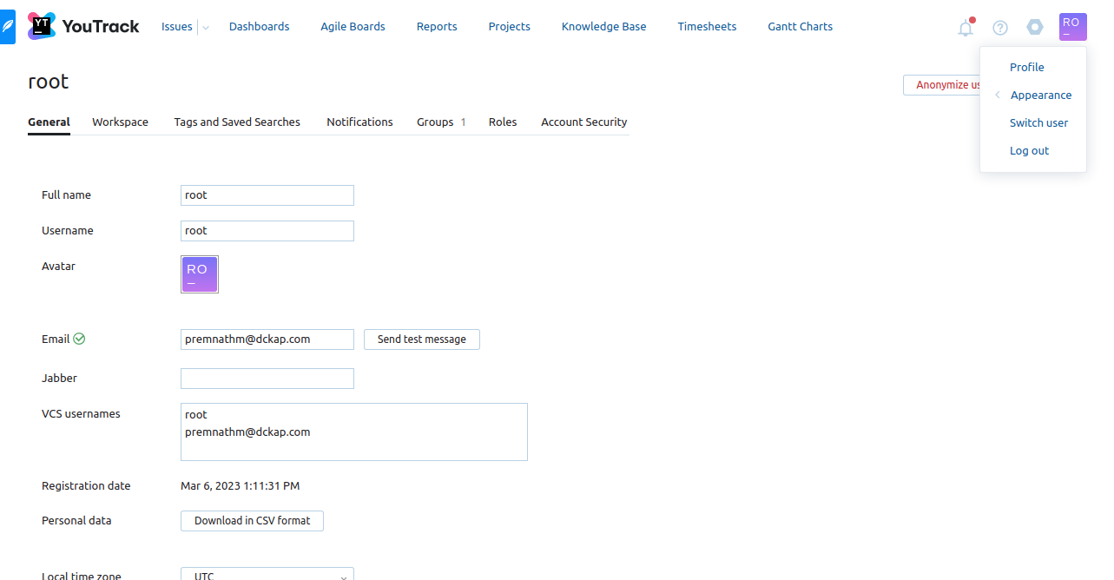Select Profile from the user menu
The width and height of the screenshot is (1114, 580).
click(x=1026, y=67)
